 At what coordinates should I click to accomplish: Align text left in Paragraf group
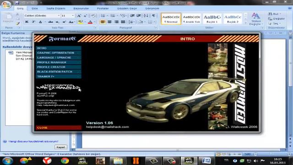(103, 22)
